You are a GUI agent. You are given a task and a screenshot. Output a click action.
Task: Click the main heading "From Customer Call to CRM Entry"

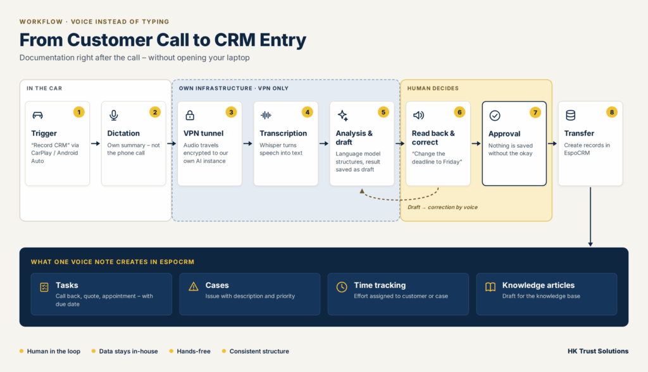coord(163,40)
